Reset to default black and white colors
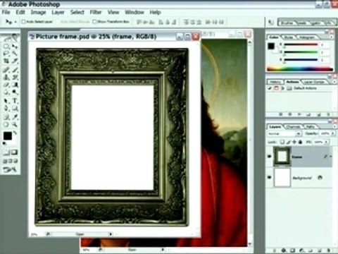The height and width of the screenshot is (254, 338). point(4,143)
